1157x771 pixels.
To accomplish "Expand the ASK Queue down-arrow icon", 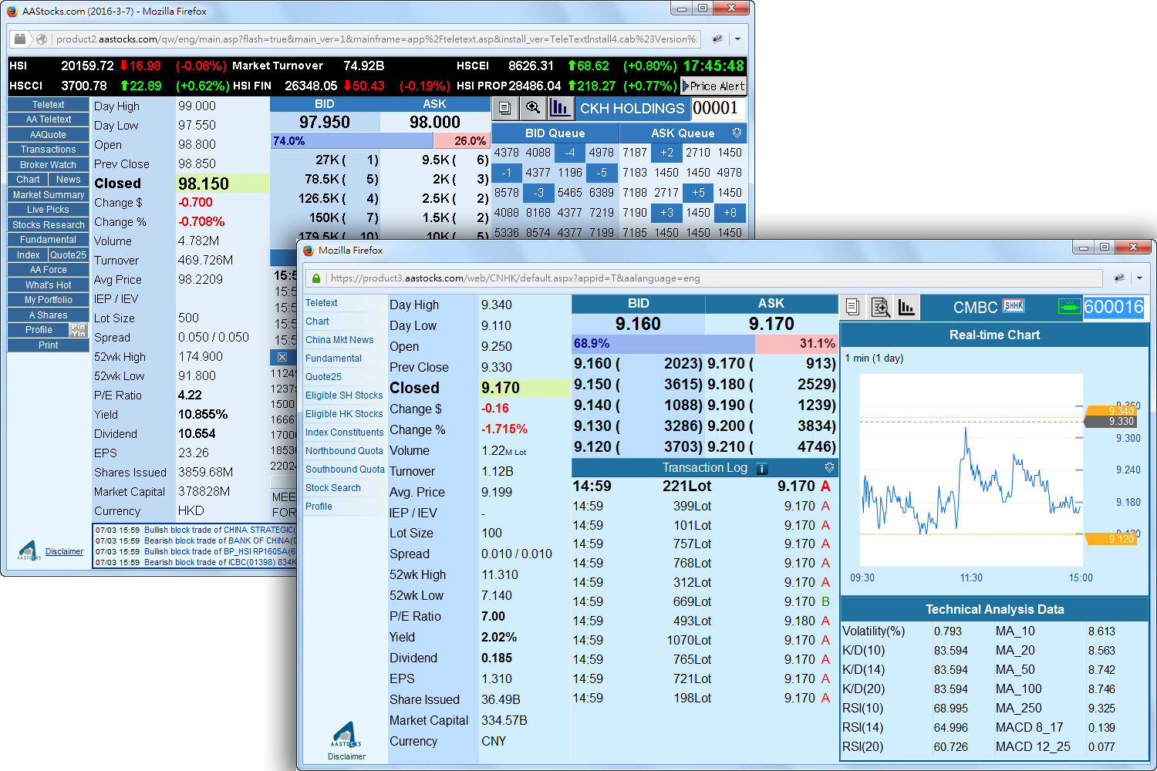I will (x=737, y=133).
